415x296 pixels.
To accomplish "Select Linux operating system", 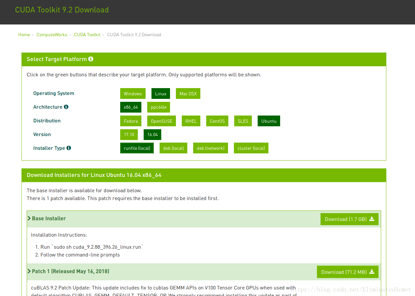I will pos(161,94).
